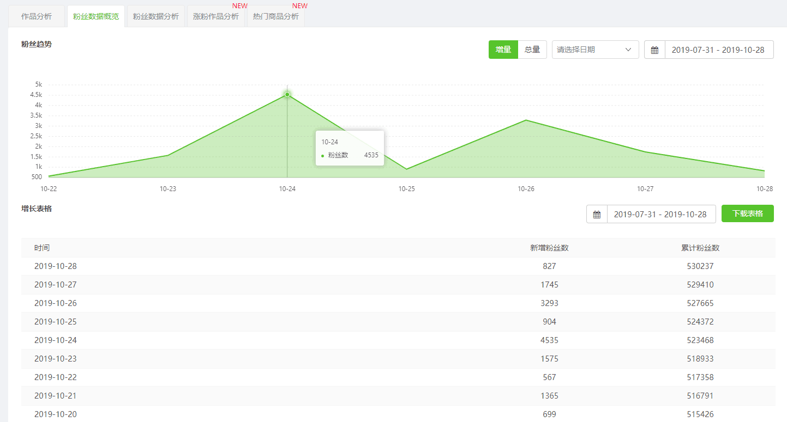Click the 10-26 peak on the chart line
Image resolution: width=787 pixels, height=422 pixels.
[526, 120]
